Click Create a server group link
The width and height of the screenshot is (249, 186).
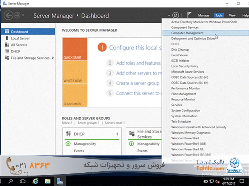(x=137, y=83)
